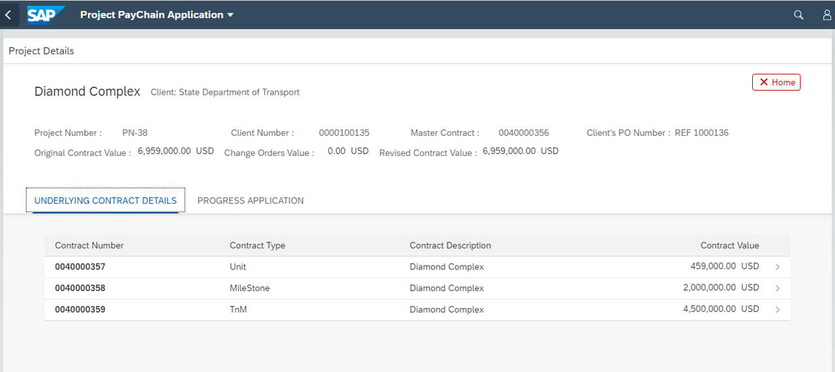The image size is (835, 372).
Task: Open contract number 0040000359
Action: click(x=80, y=309)
